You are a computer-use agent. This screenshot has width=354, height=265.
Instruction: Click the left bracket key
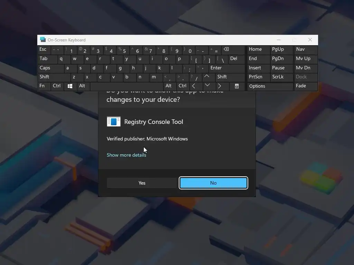tap(196, 59)
